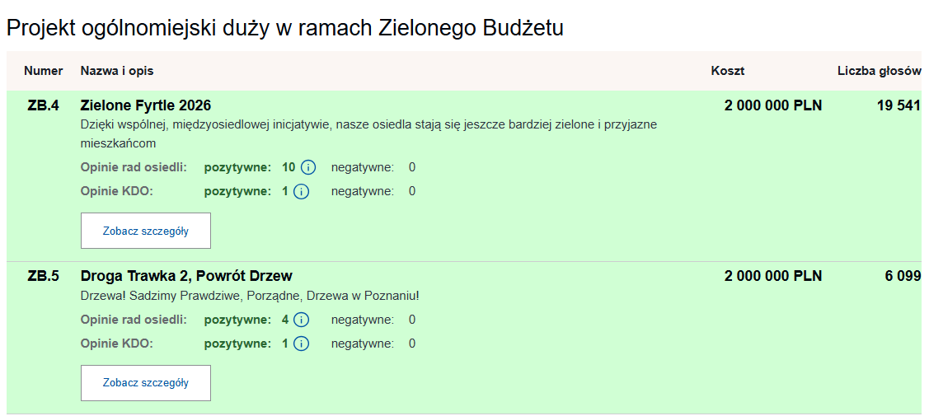
Task: Click info icon beside Zielone Fyrtle's 10 council opinions
Action: pos(308,168)
